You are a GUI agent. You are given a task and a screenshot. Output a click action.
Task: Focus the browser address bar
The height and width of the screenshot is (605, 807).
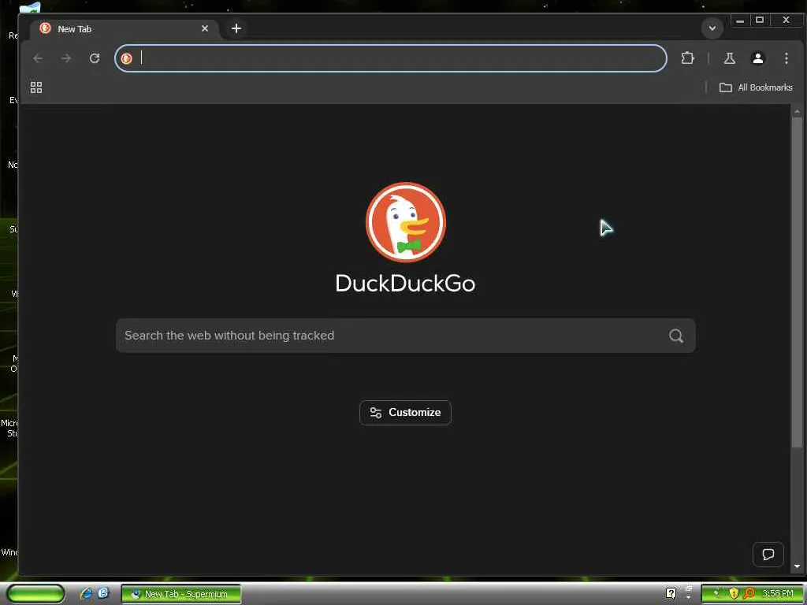(391, 58)
